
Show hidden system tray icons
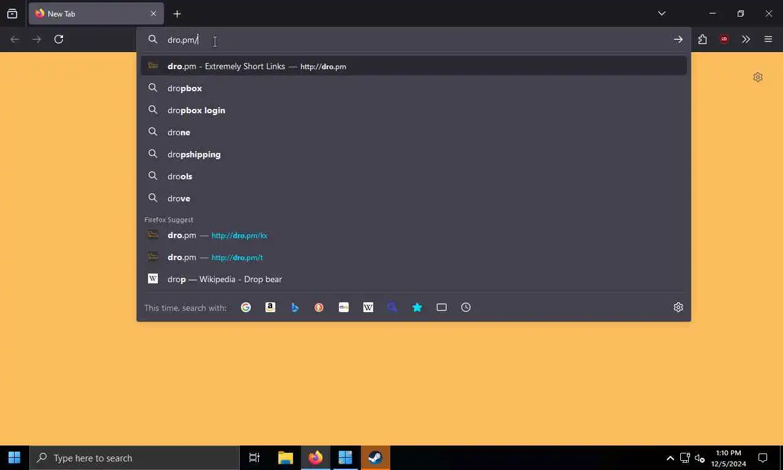click(670, 458)
